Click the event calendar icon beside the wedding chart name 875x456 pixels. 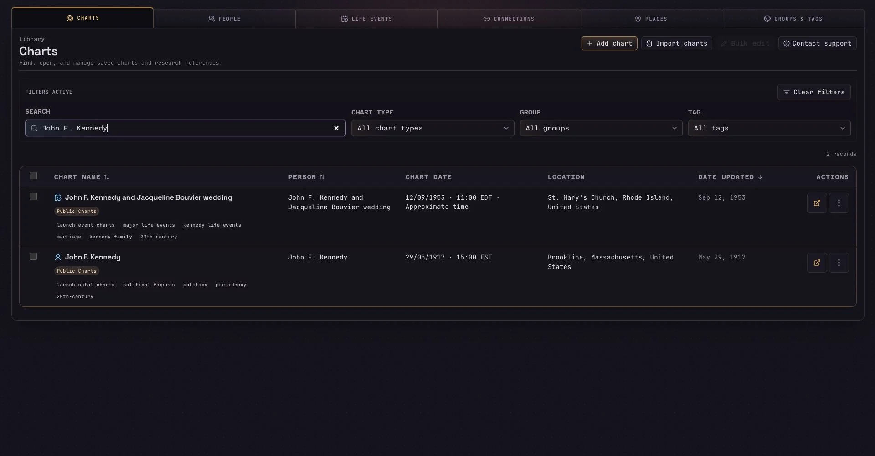point(58,197)
